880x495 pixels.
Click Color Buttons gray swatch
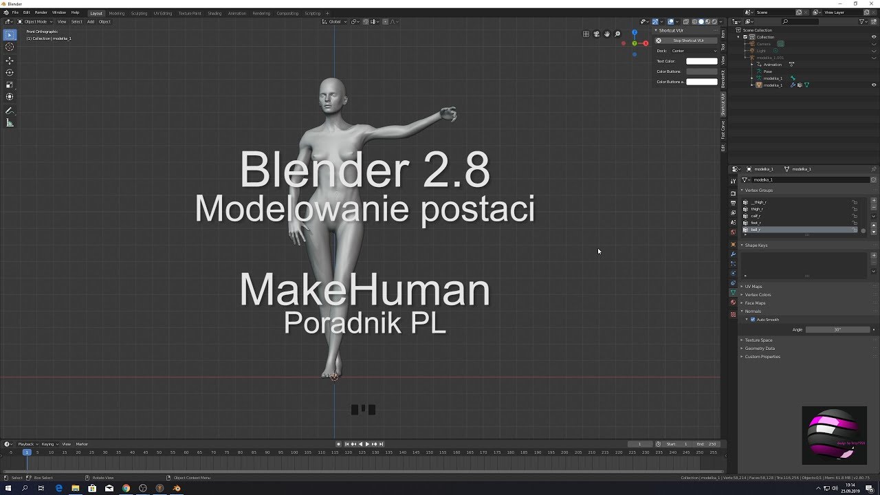702,71
